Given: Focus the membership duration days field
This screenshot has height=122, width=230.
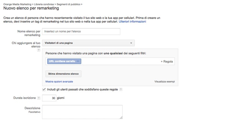Looking at the screenshot, I should [x=49, y=98].
